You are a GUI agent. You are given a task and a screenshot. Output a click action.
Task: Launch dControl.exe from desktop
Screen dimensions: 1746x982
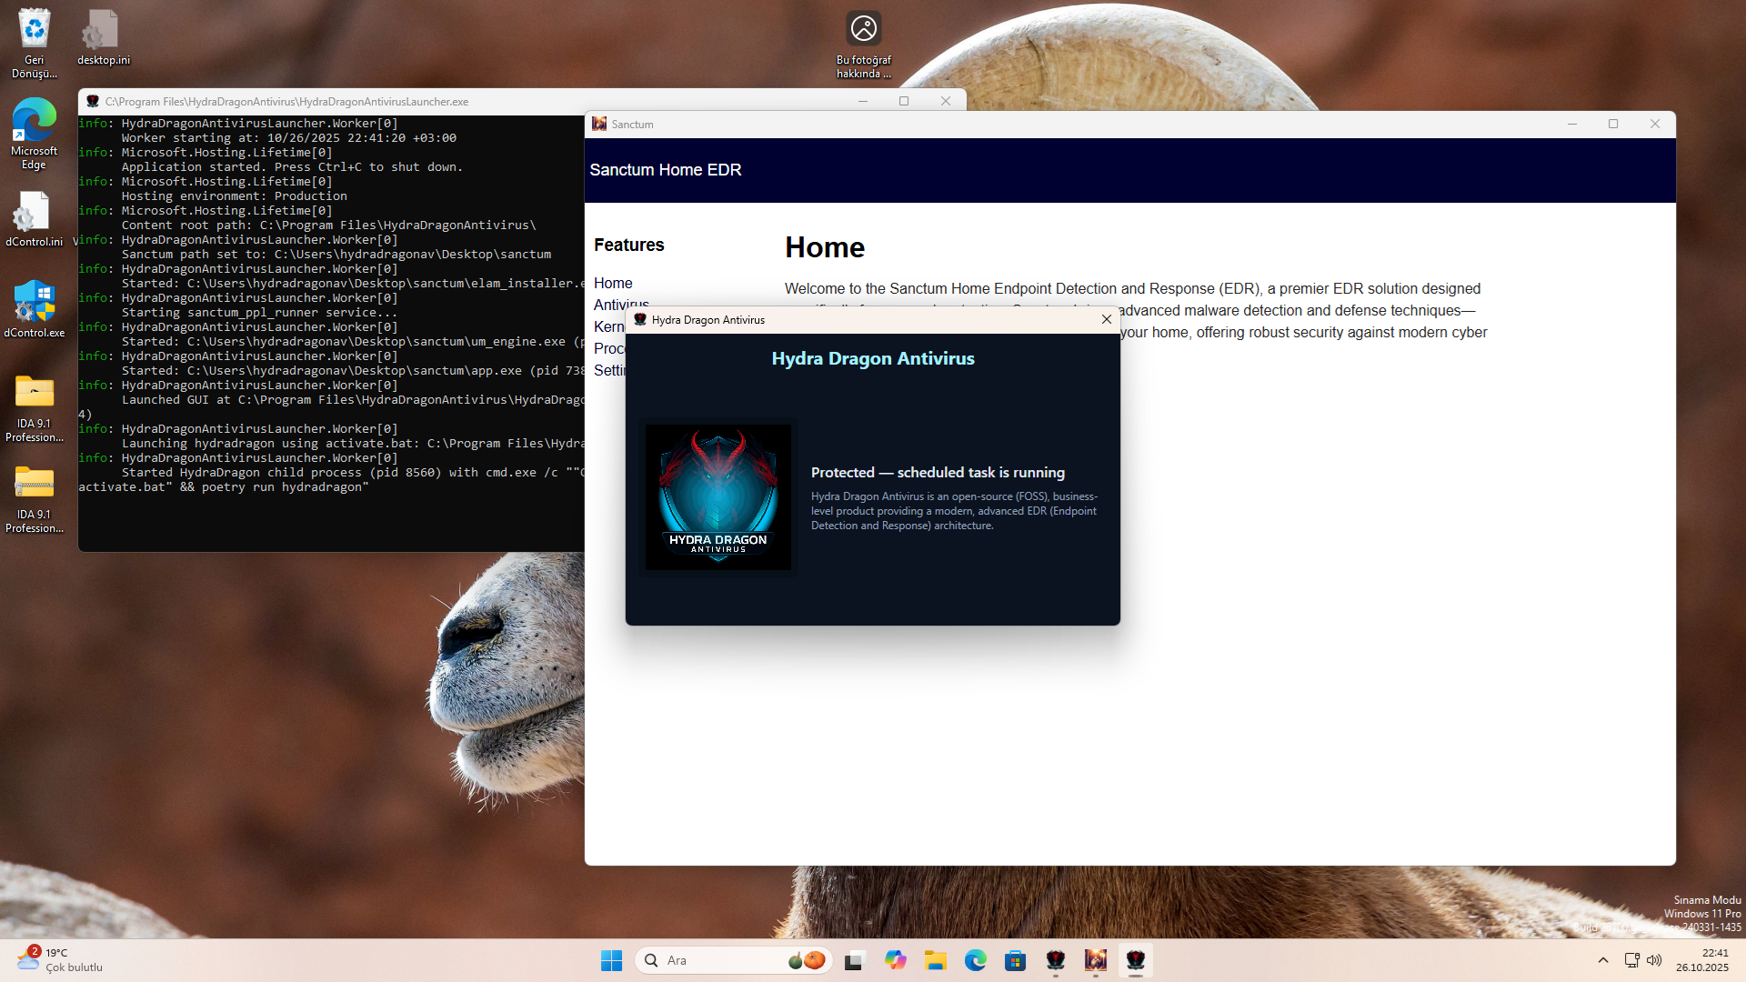click(34, 303)
